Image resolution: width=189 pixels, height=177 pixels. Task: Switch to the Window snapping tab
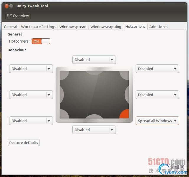tap(106, 27)
